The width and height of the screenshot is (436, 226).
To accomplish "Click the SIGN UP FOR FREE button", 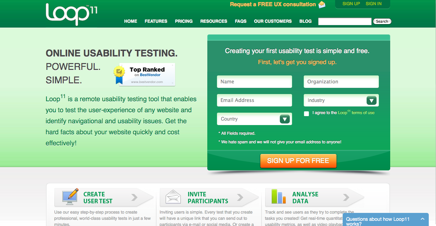I will 298,161.
